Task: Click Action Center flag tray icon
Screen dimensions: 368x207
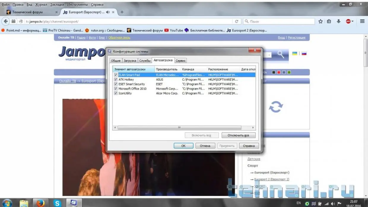Action: (x=340, y=204)
